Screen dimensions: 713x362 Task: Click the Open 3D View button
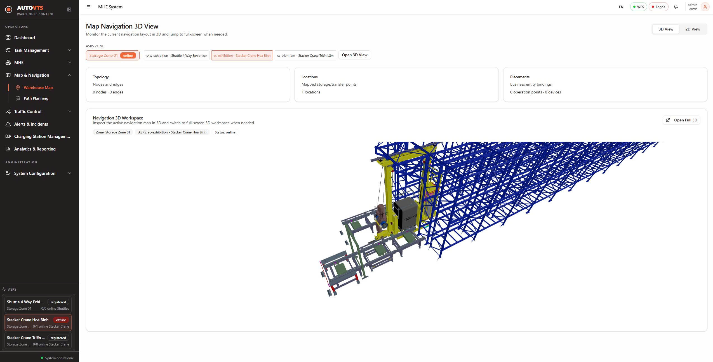(x=354, y=55)
